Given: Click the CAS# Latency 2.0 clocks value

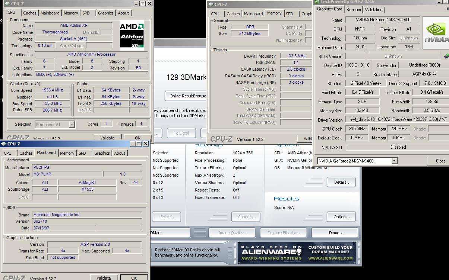Looking at the screenshot, I should 296,69.
